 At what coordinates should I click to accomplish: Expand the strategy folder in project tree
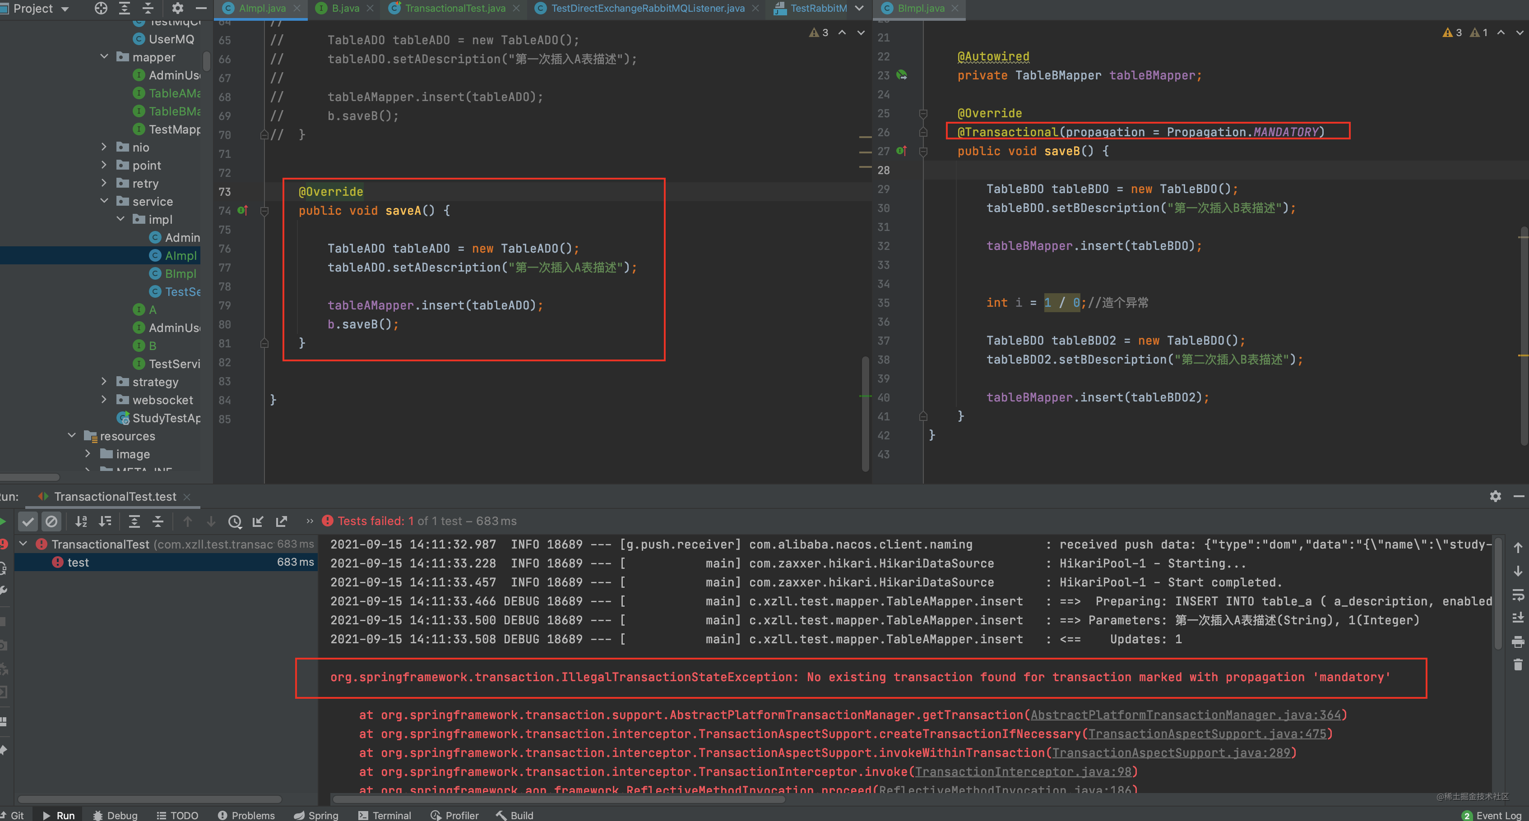(104, 382)
